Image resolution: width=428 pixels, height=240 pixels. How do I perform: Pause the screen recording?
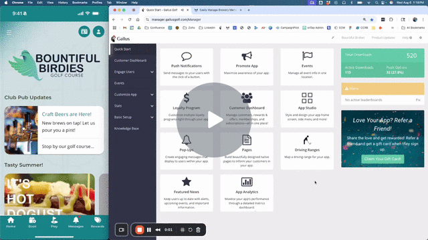[x=149, y=230]
